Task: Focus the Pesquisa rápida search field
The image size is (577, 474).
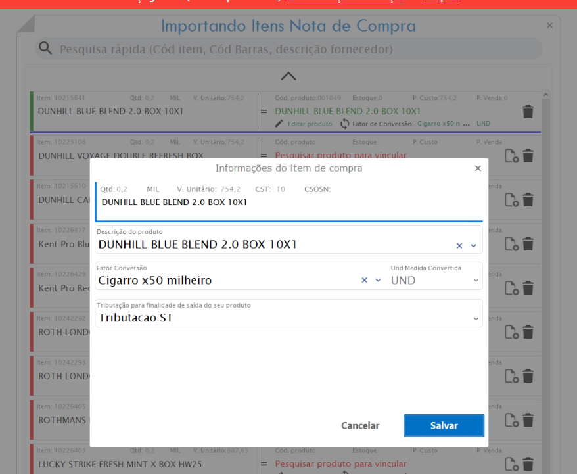Action: pos(288,49)
